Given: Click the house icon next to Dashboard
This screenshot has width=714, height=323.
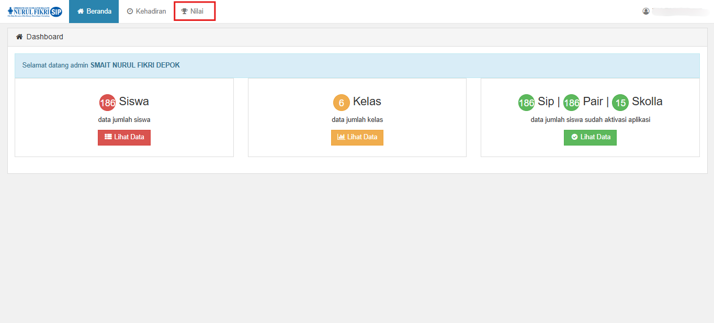Looking at the screenshot, I should pos(19,37).
